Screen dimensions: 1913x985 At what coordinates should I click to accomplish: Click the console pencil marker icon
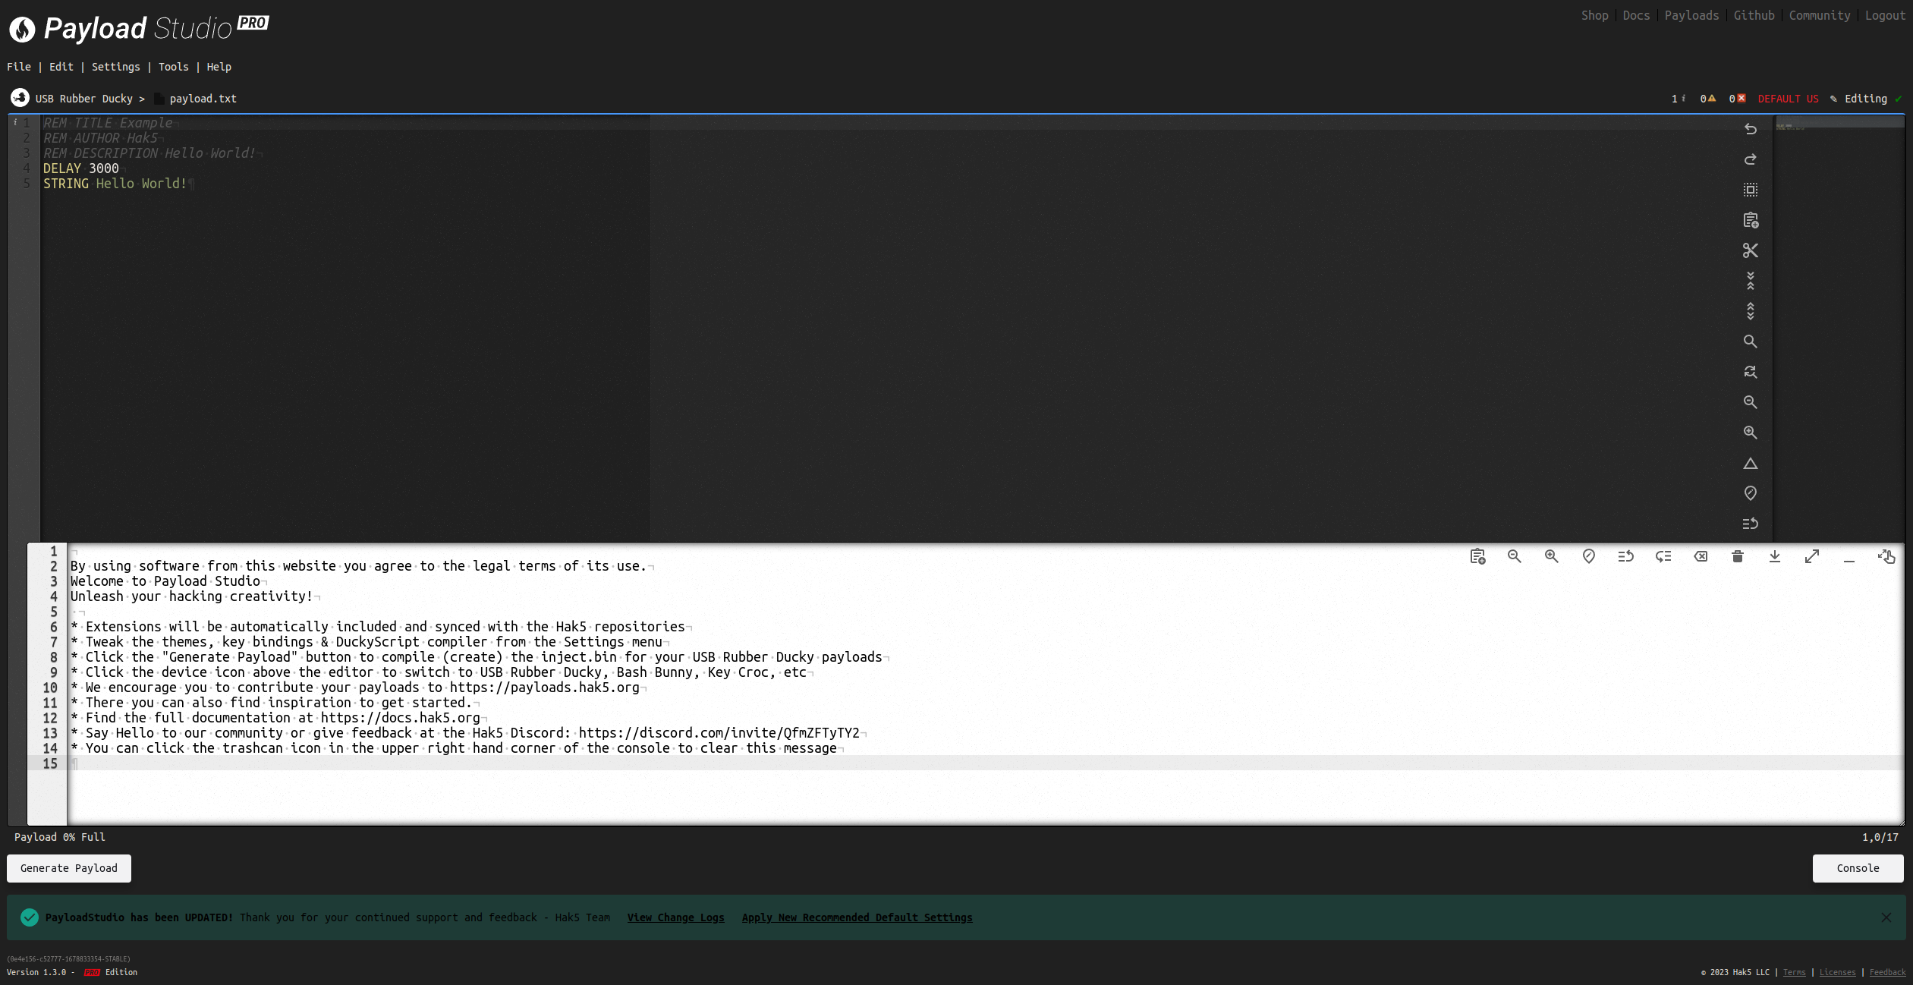[1588, 556]
